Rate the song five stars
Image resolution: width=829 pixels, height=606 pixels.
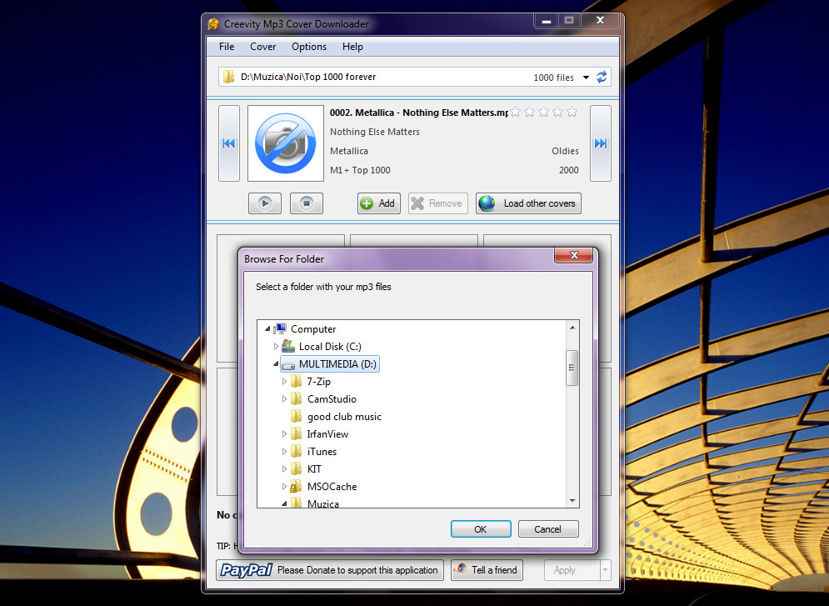572,112
